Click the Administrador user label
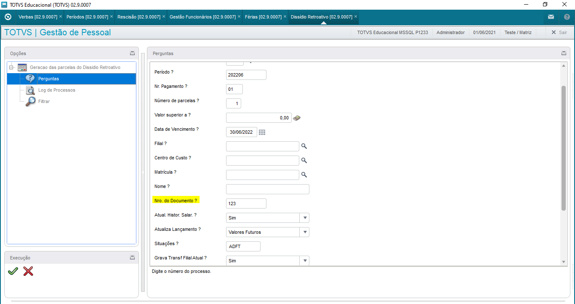575x304 pixels. pos(450,32)
